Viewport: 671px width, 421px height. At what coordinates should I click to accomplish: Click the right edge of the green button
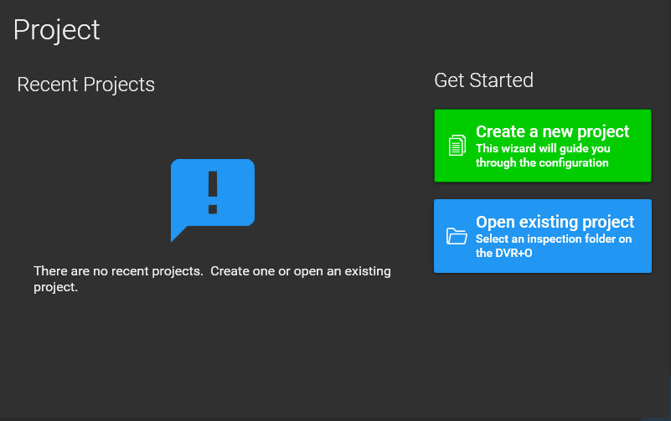645,146
